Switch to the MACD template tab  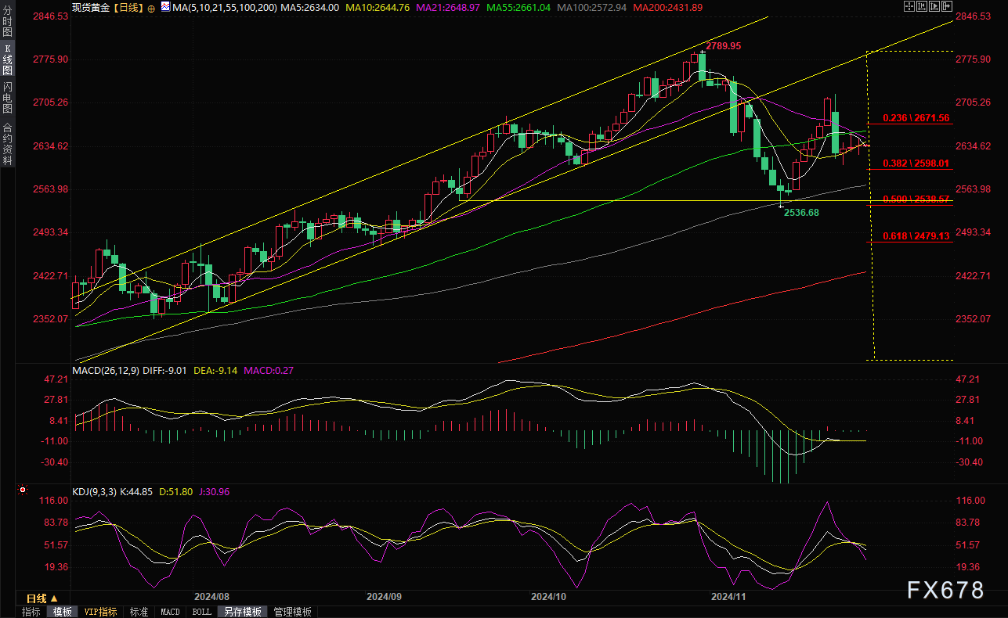170,612
